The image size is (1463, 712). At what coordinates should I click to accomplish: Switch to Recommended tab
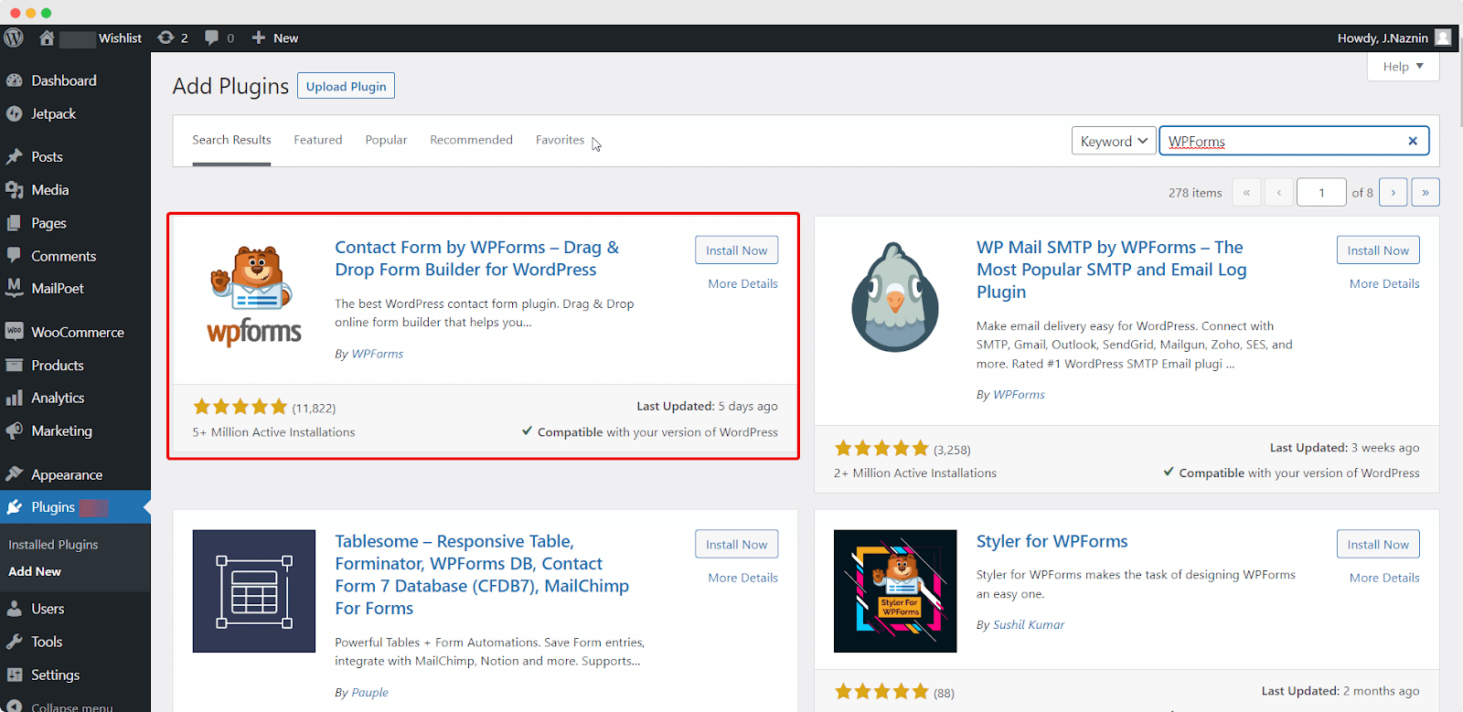coord(471,140)
